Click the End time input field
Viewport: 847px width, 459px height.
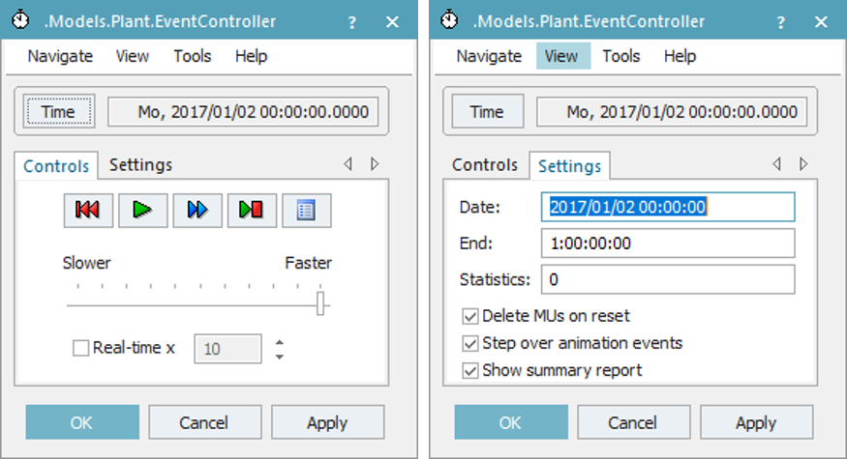click(x=668, y=244)
